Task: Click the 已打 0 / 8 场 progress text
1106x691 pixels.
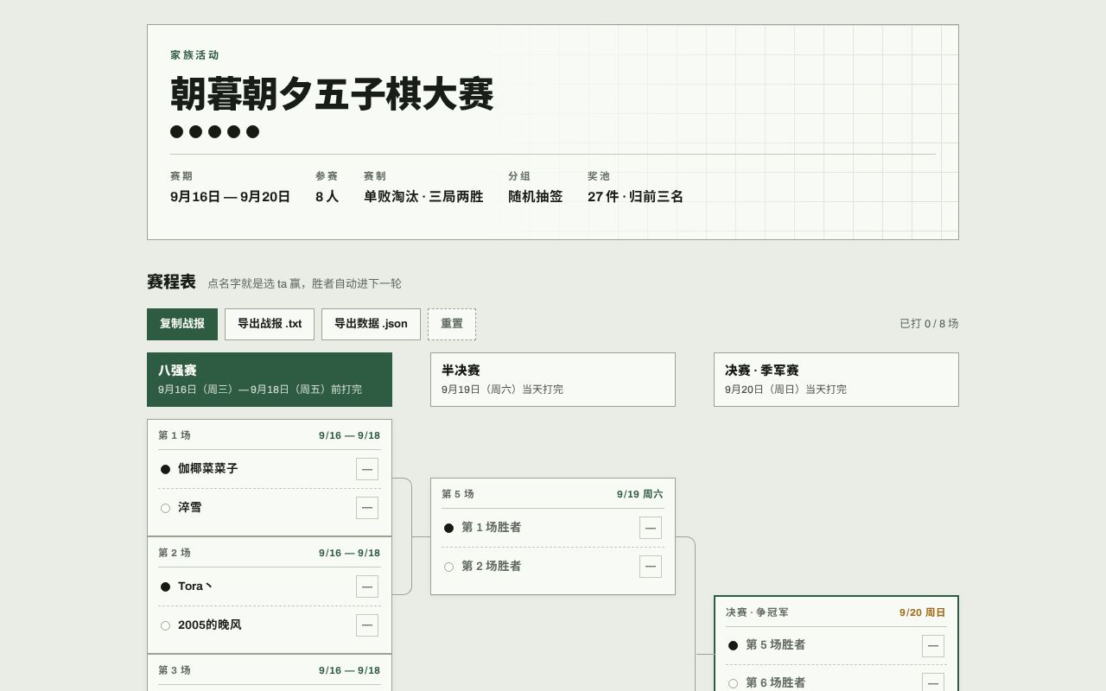Action: tap(929, 324)
